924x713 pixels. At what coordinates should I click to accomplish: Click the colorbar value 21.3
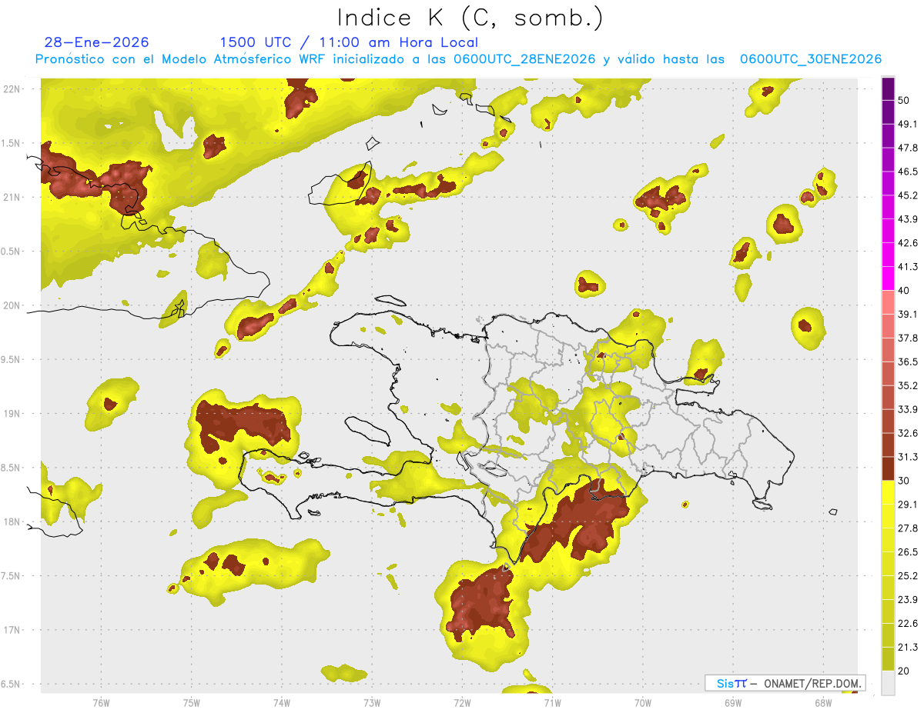click(x=907, y=647)
